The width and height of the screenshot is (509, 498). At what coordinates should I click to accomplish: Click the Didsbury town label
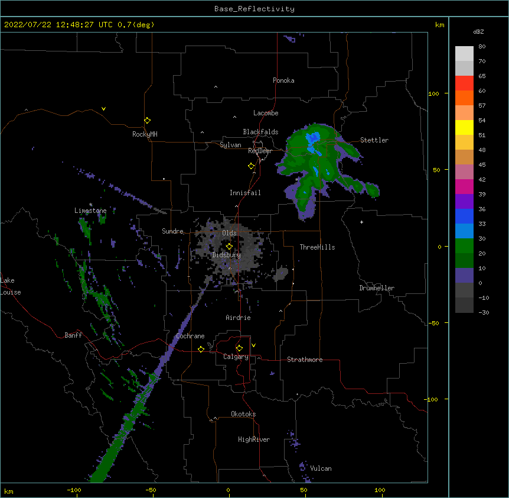[x=226, y=255]
